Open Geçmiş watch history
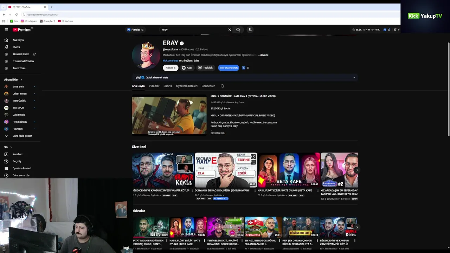 point(17,161)
